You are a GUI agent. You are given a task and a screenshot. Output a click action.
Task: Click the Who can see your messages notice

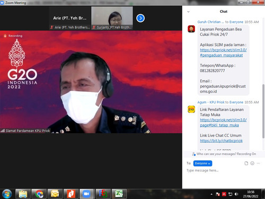(224, 154)
